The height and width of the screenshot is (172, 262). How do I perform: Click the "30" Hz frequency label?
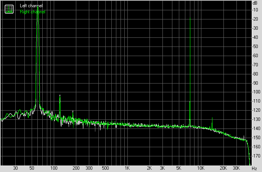point(15,168)
